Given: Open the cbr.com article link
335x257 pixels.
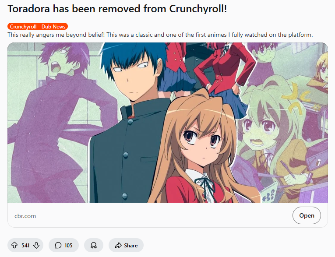Looking at the screenshot, I should tap(307, 215).
